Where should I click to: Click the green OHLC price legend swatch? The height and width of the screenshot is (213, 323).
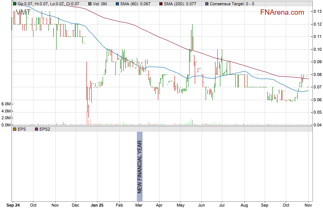coord(15,3)
